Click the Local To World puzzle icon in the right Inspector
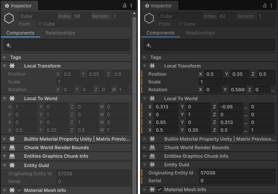The height and width of the screenshot is (194, 278). pos(152,98)
